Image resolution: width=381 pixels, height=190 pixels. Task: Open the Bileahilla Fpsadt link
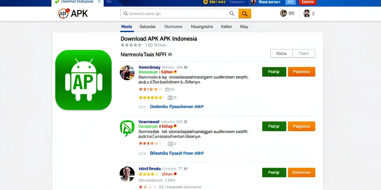click(177, 153)
